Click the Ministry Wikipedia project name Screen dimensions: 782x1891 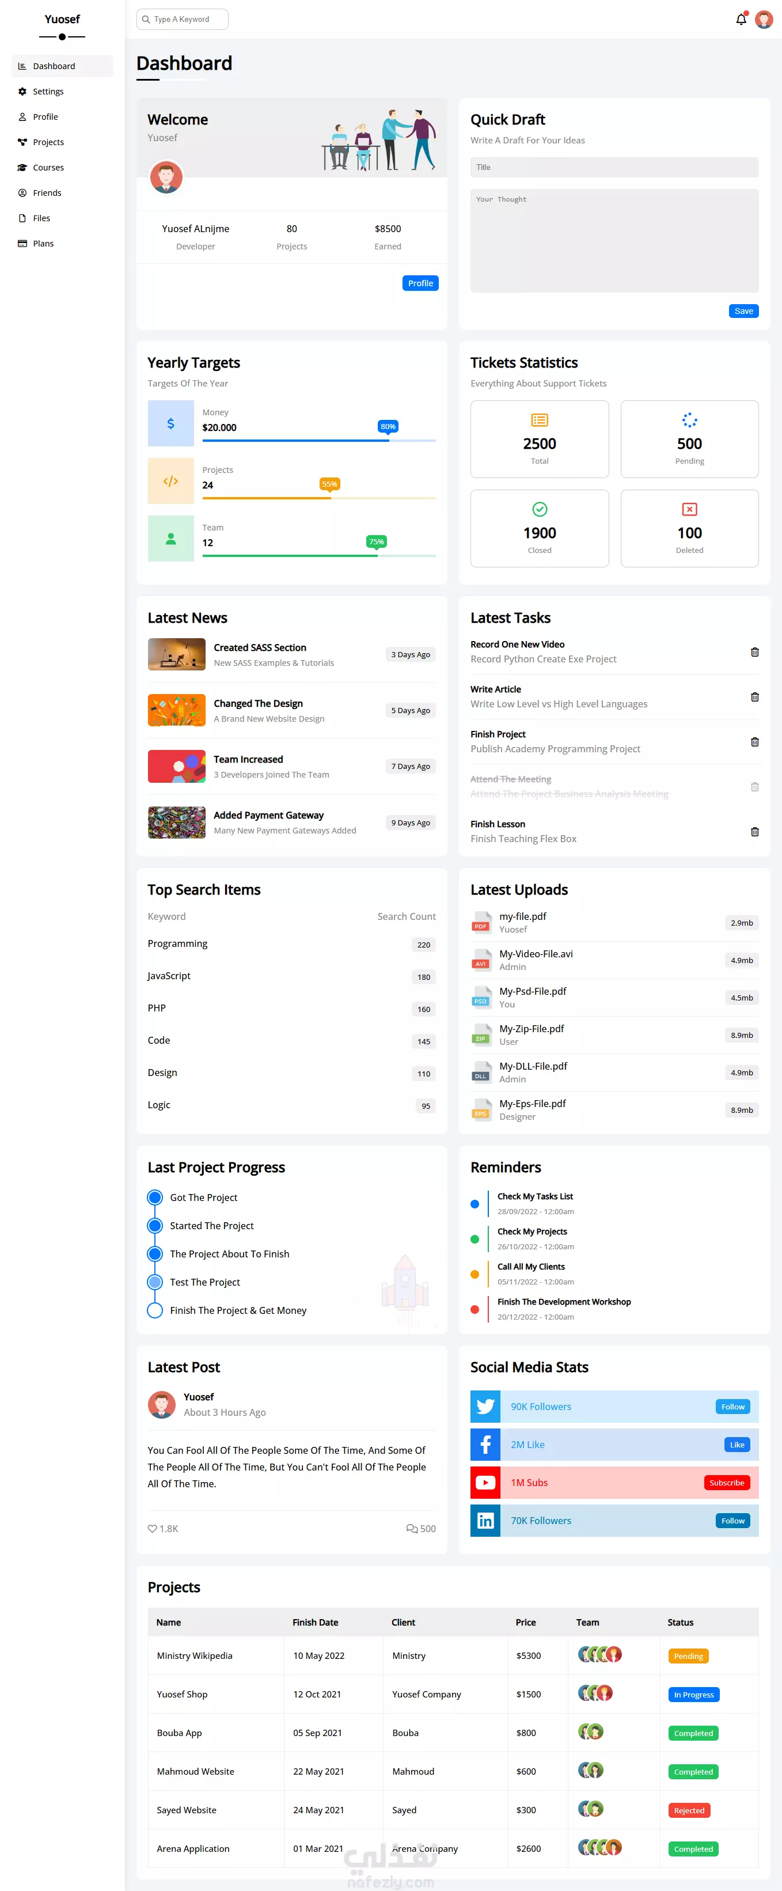pos(195,1655)
